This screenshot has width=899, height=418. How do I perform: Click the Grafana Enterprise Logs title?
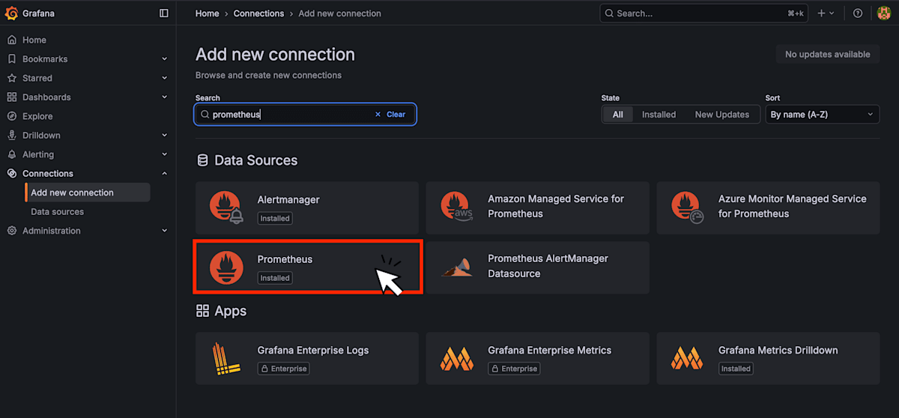[313, 350]
